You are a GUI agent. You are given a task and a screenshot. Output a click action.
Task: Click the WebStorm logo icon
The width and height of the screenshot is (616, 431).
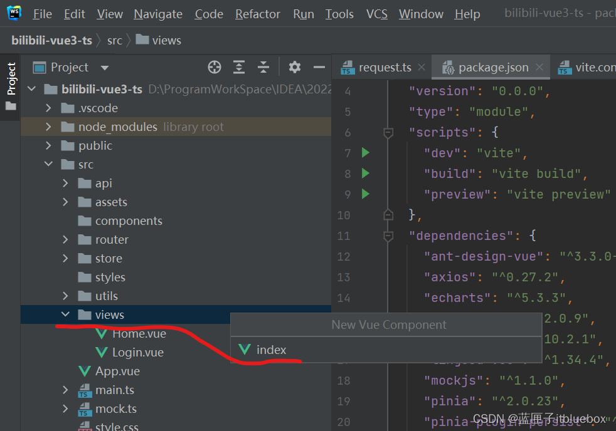coord(14,13)
